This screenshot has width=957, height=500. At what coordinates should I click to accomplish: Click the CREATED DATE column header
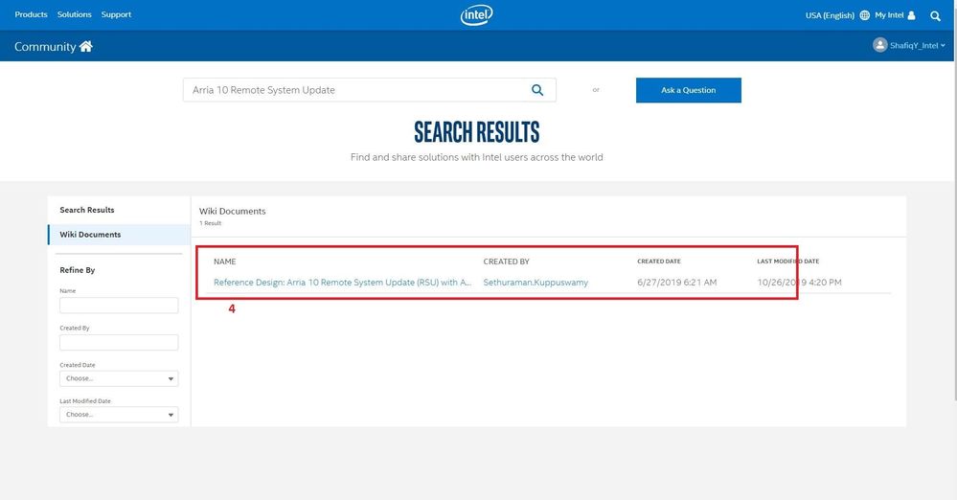point(659,261)
